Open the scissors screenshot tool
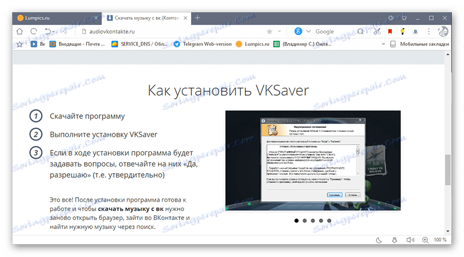This screenshot has height=257, width=464. click(377, 31)
